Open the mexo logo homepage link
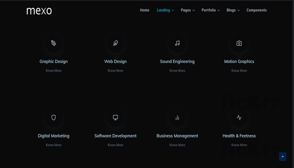Viewport: 294px width, 168px height. (39, 11)
